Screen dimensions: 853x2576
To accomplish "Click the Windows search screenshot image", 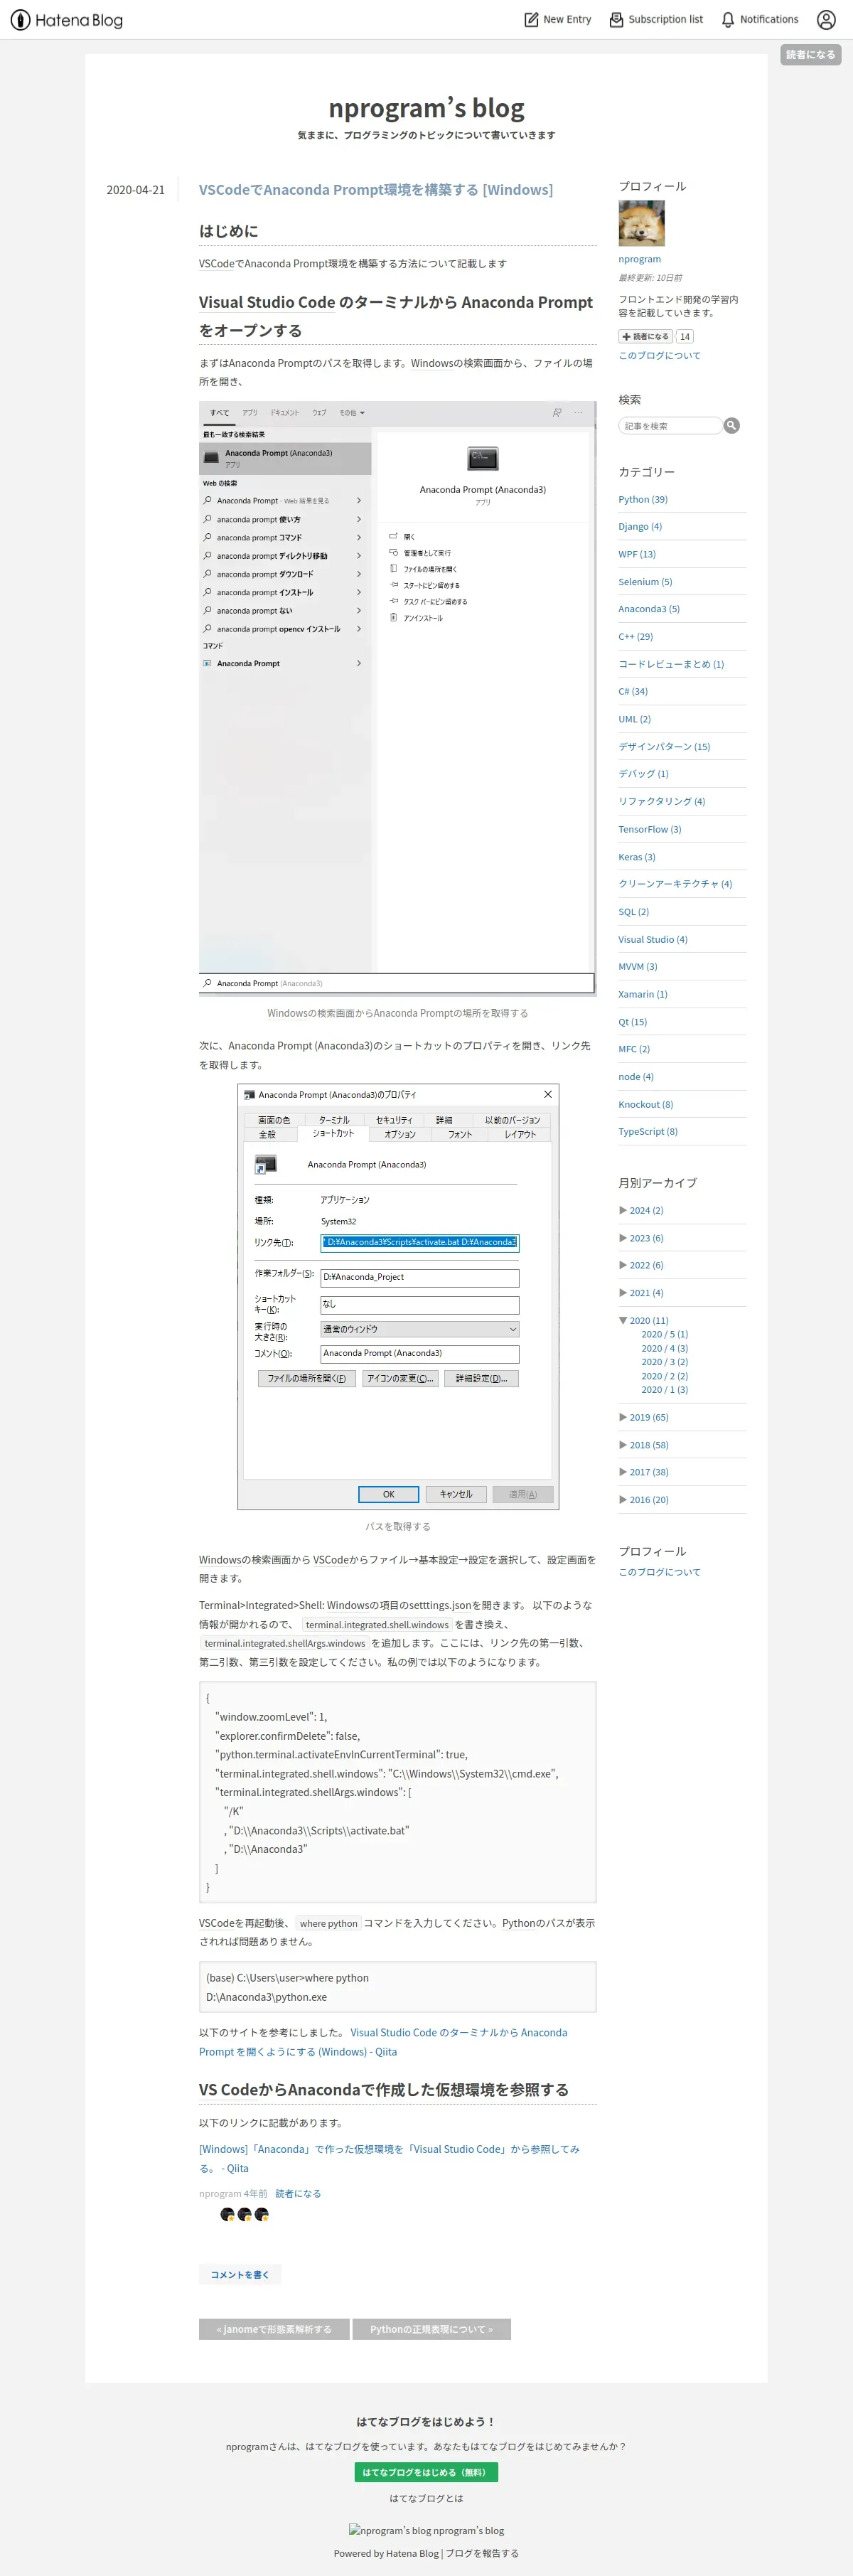I will [x=398, y=698].
